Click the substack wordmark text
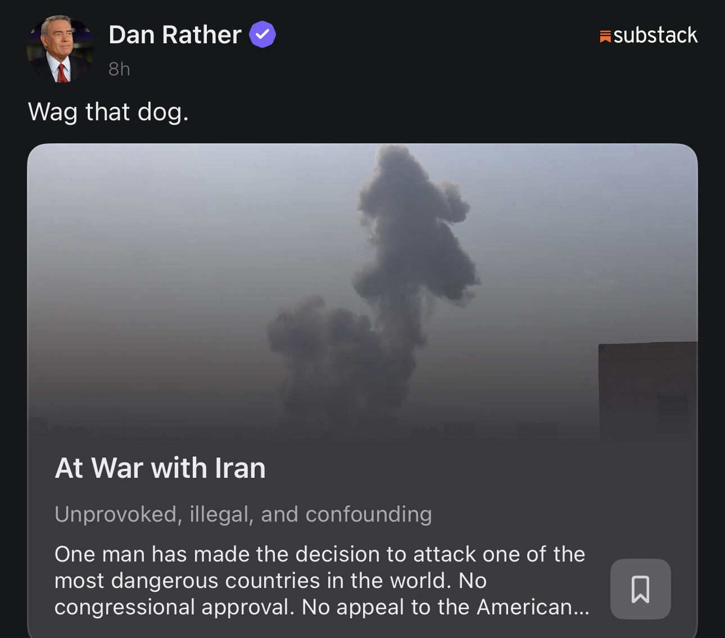The width and height of the screenshot is (725, 638). pyautogui.click(x=655, y=35)
